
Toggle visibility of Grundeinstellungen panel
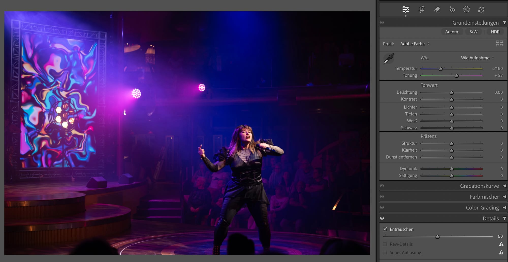coord(382,23)
